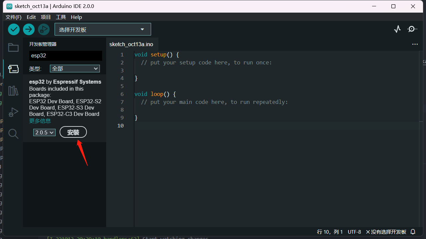
Task: Open the Serial Plotter icon
Action: click(397, 29)
